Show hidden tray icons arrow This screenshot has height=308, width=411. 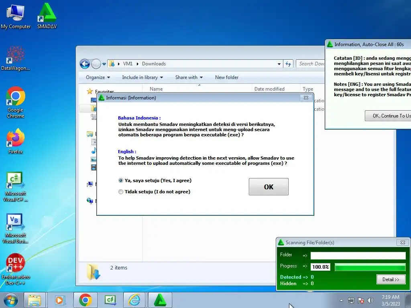341,300
